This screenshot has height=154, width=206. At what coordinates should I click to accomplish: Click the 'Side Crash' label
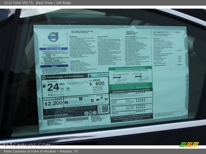[114, 109]
